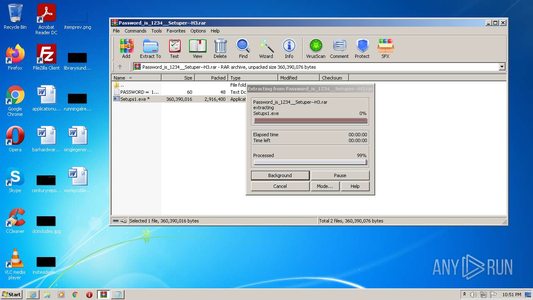The image size is (533, 300).
Task: Click the Background button
Action: point(280,175)
